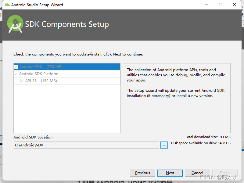Click the disabled Finish button

225,173
